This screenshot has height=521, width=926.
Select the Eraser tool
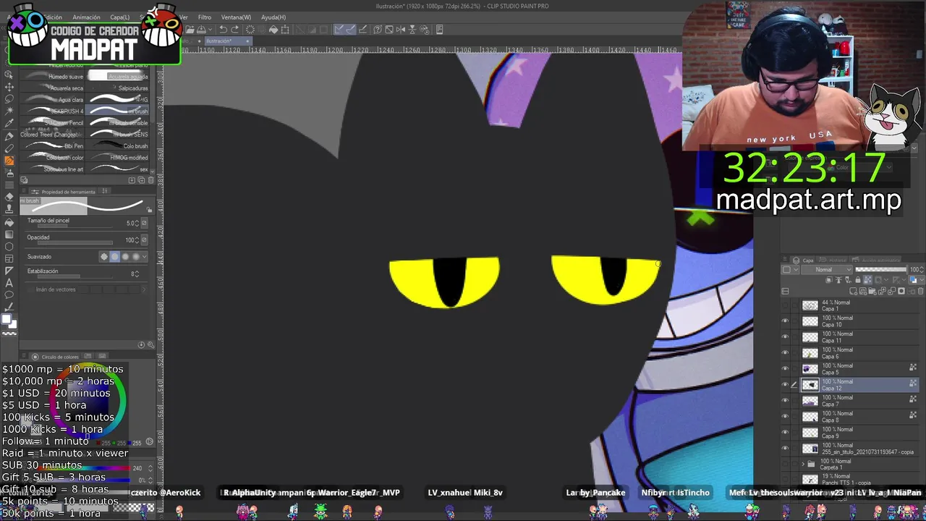[9, 198]
